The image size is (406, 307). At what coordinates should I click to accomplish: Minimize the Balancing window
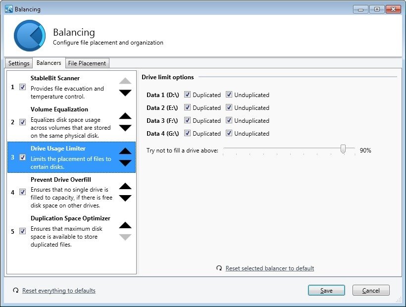click(360, 9)
